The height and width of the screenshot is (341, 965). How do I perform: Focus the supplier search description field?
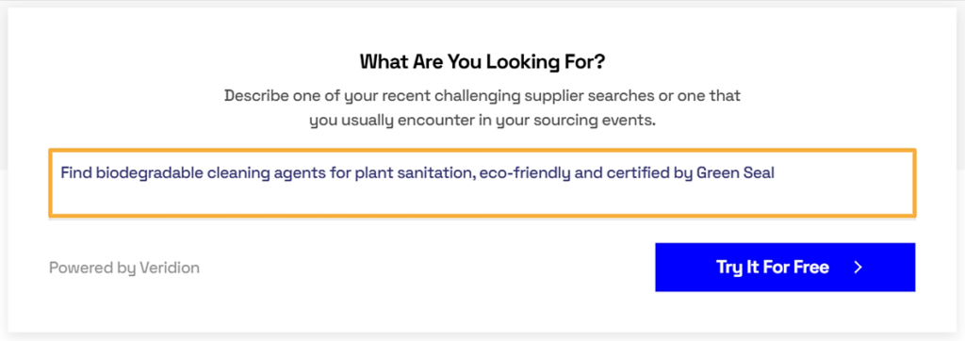tap(482, 183)
